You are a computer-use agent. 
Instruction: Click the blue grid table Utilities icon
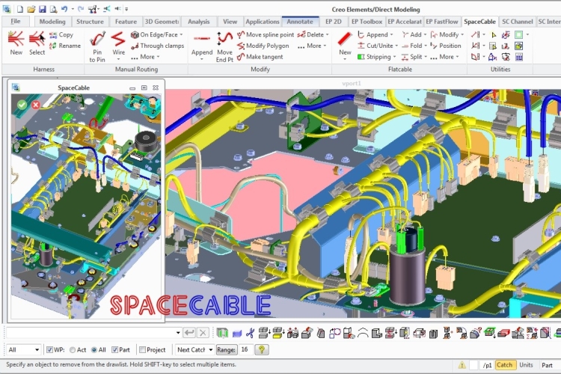point(519,57)
